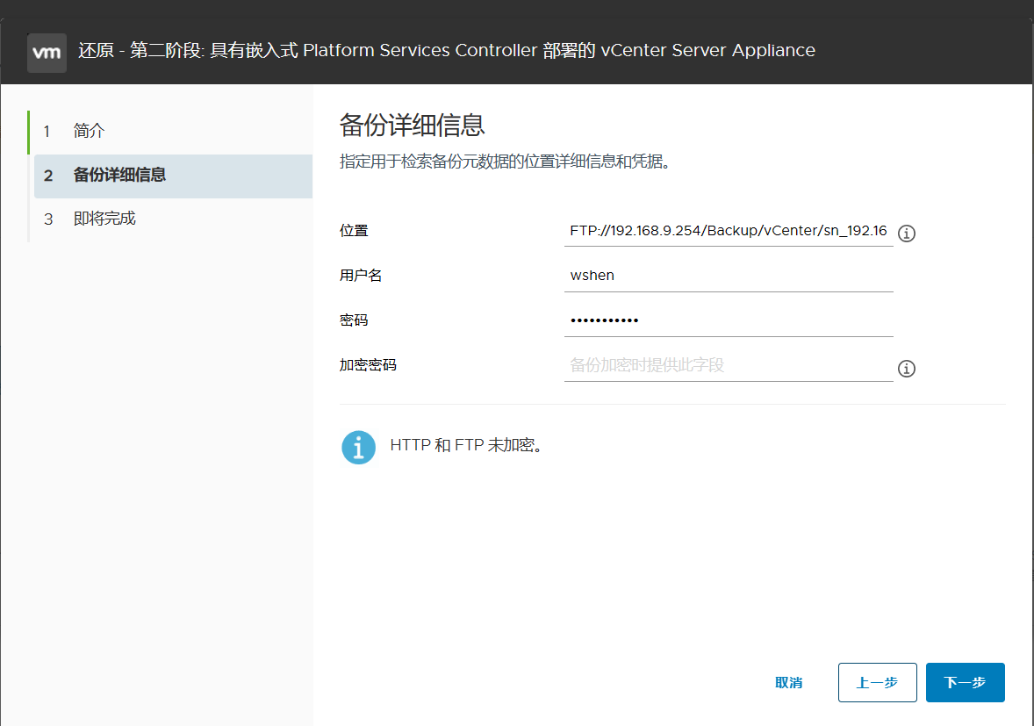Viewport: 1034px width, 726px height.
Task: Click into the masked 密码 field
Action: point(728,320)
